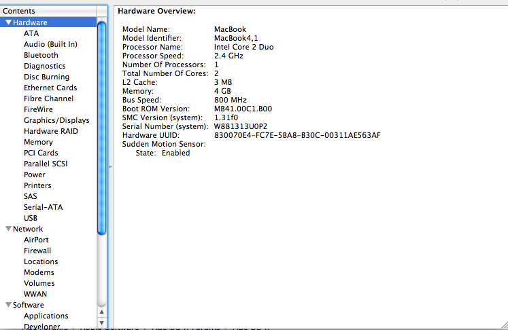Image resolution: width=508 pixels, height=330 pixels.
Task: Click the Model Identifier value MacBook4,1
Action: (x=236, y=38)
